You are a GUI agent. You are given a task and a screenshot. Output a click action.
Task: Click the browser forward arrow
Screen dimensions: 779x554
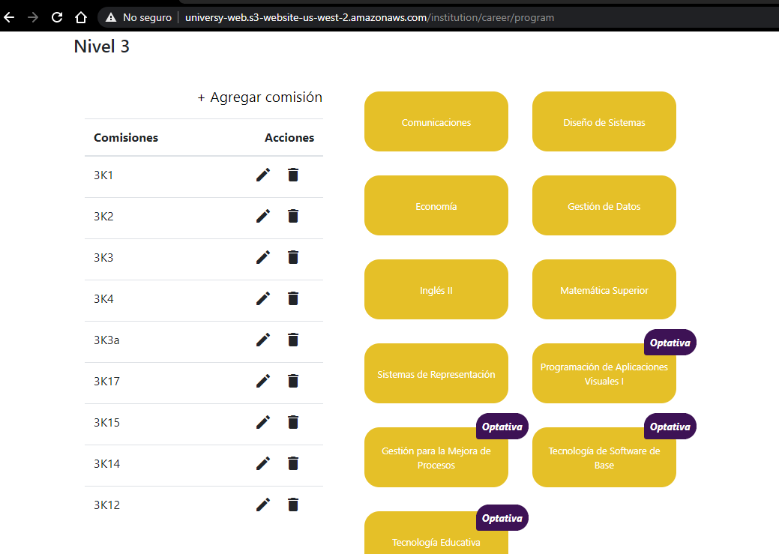coord(33,17)
